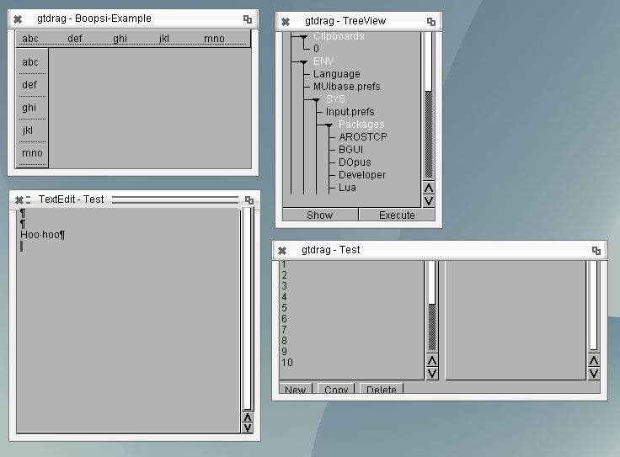Collapse the SYS tree node
This screenshot has width=620, height=457.
point(316,100)
